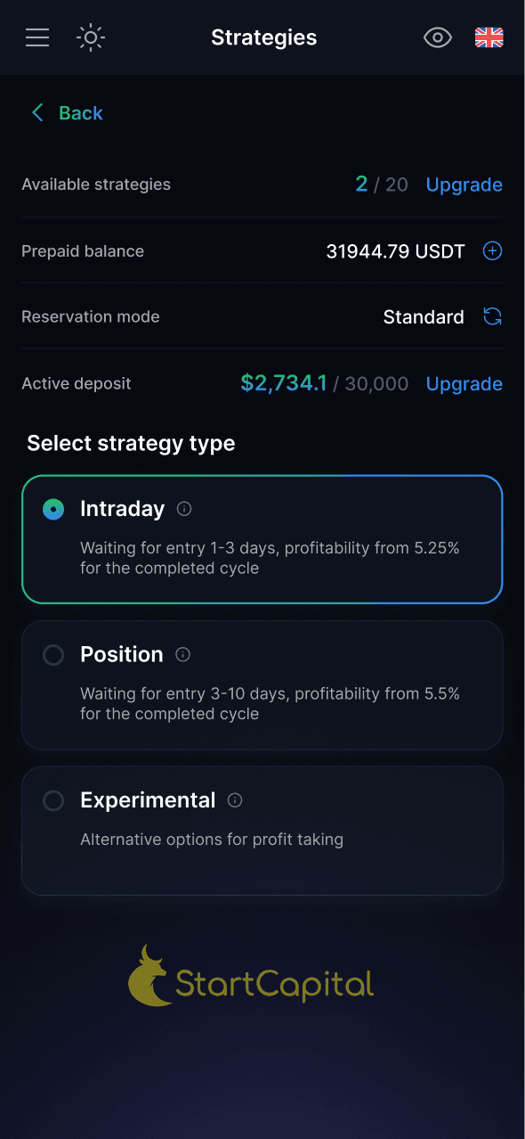Add funds via the plus icon next to balance
This screenshot has width=525, height=1139.
(492, 250)
